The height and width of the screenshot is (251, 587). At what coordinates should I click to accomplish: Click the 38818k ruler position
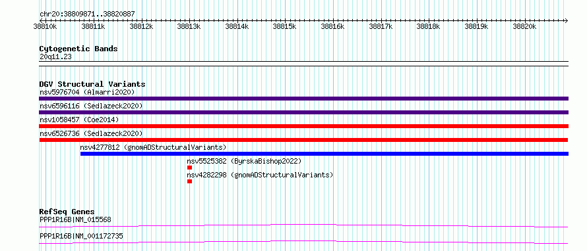pyautogui.click(x=429, y=26)
